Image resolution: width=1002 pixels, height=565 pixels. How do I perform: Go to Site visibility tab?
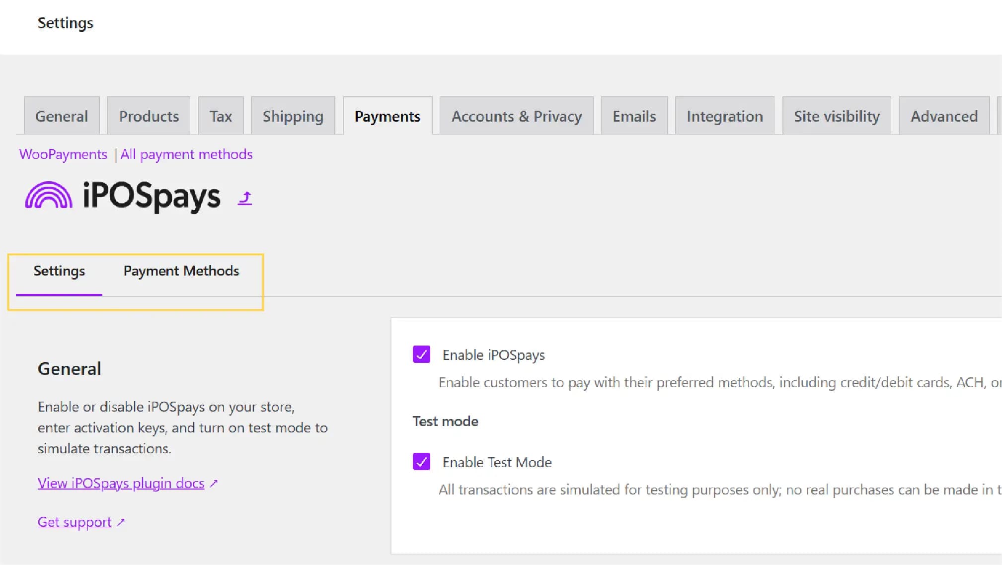click(x=836, y=116)
